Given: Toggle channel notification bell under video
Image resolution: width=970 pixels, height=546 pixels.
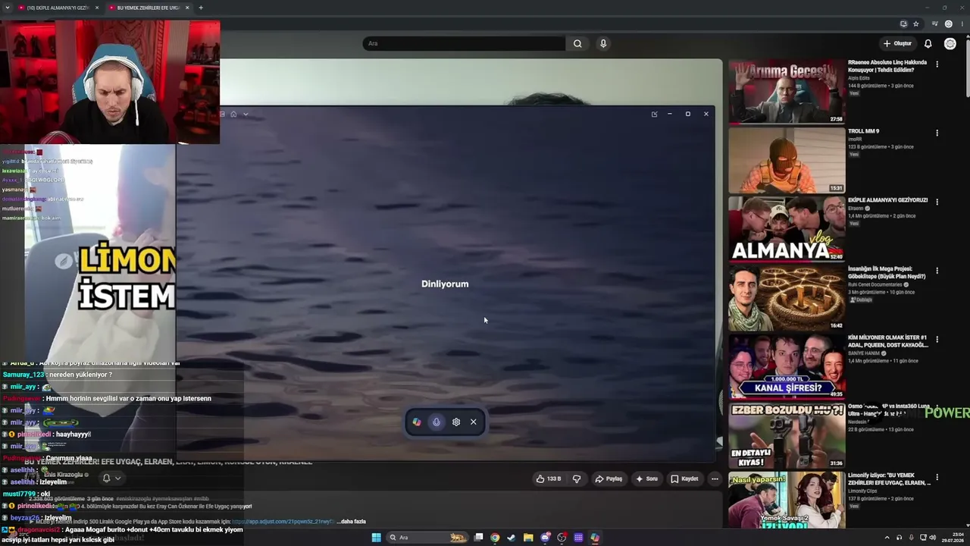Looking at the screenshot, I should (111, 478).
